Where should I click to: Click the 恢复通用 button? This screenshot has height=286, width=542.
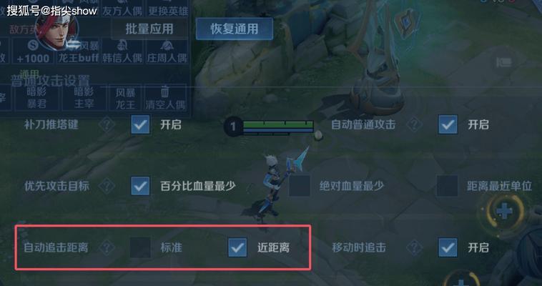point(235,29)
